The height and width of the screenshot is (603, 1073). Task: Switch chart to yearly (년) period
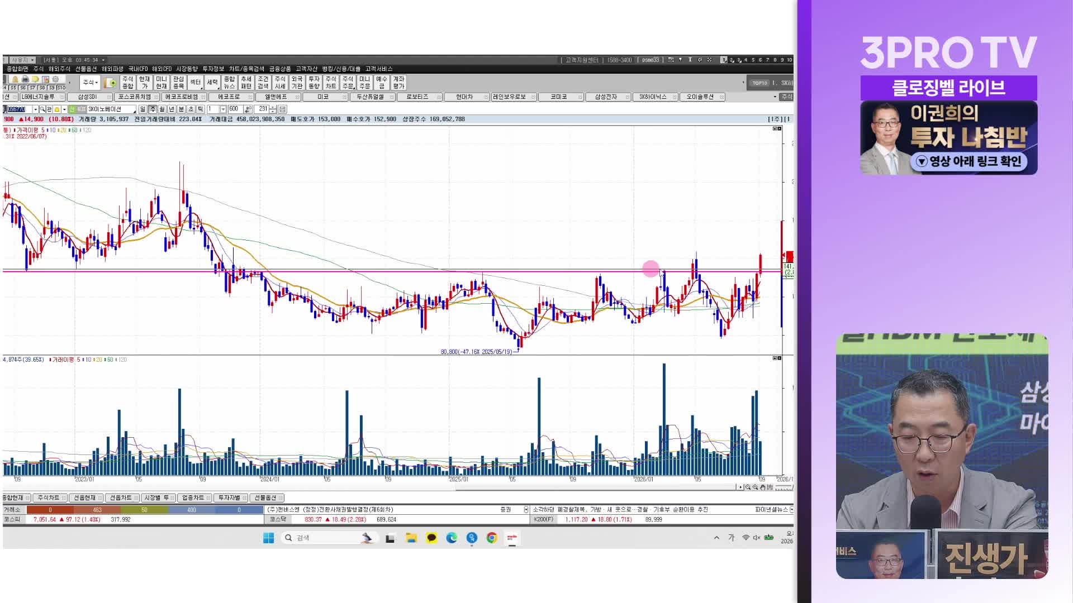coord(172,109)
